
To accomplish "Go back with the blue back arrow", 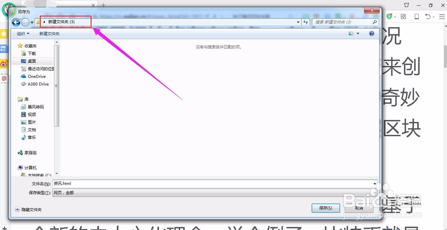I will 16,22.
